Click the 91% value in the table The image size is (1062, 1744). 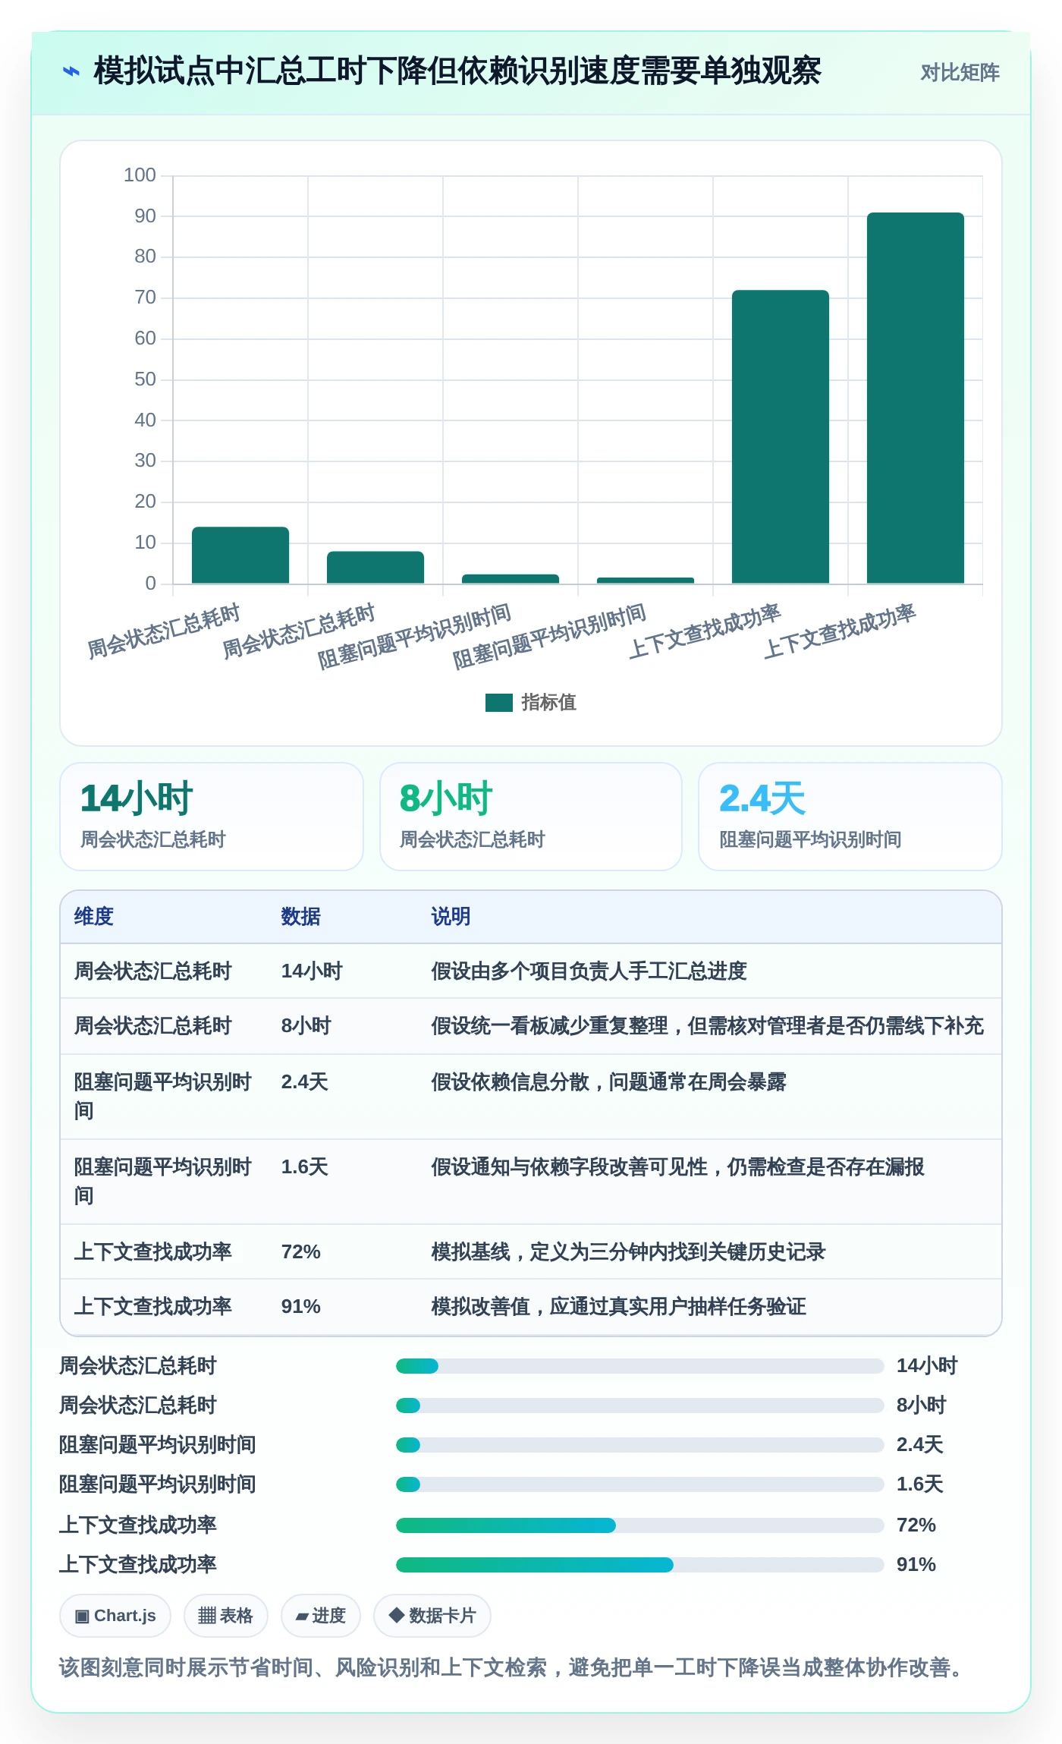click(x=301, y=1307)
